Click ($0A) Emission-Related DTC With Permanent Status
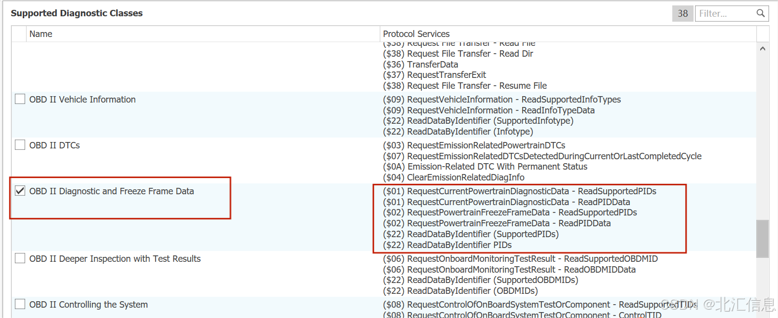Viewport: 778px width, 318px height. pos(485,167)
